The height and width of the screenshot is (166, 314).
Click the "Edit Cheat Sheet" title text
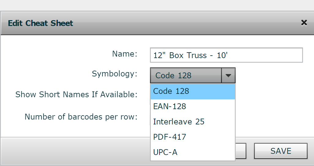point(40,23)
